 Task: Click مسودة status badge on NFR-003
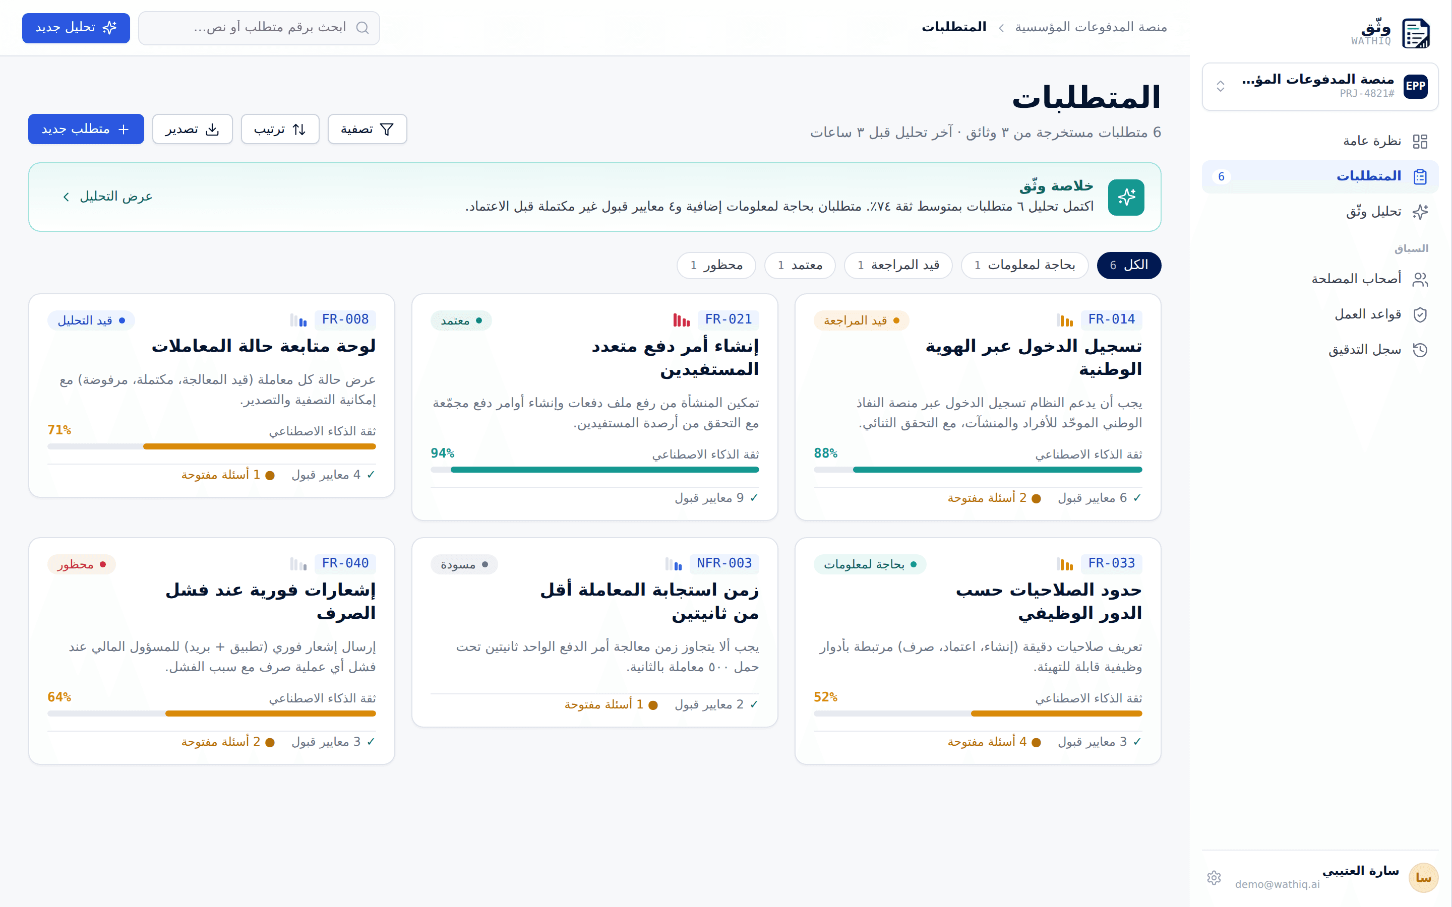coord(464,564)
